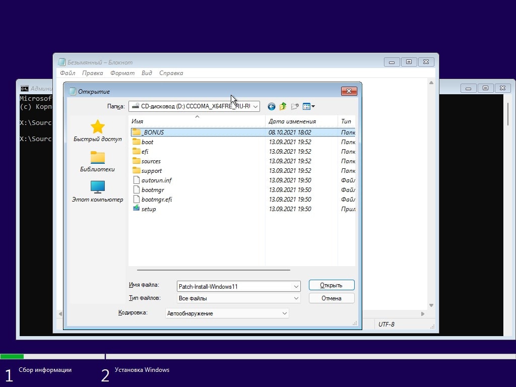Click the setup date 13.09.2021 19:50
The width and height of the screenshot is (516, 387).
(290, 209)
